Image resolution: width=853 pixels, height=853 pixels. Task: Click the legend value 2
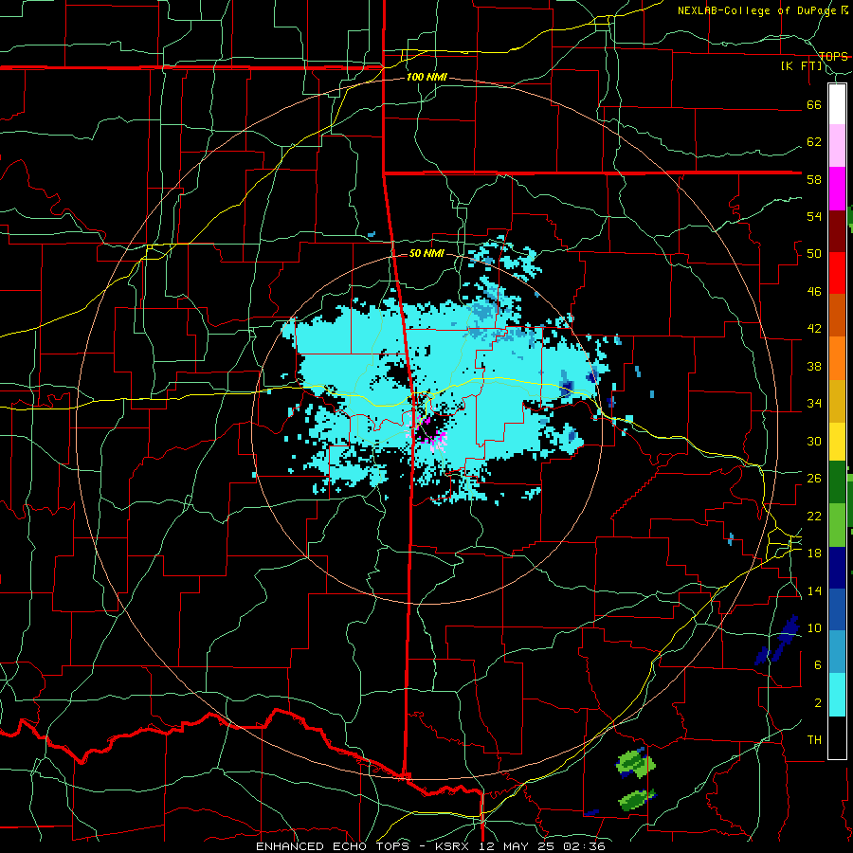point(818,703)
